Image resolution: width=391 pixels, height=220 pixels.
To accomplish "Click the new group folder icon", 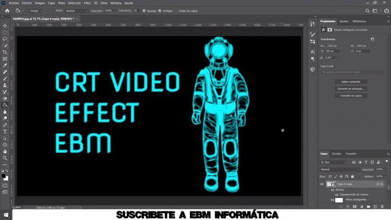I will [368, 207].
